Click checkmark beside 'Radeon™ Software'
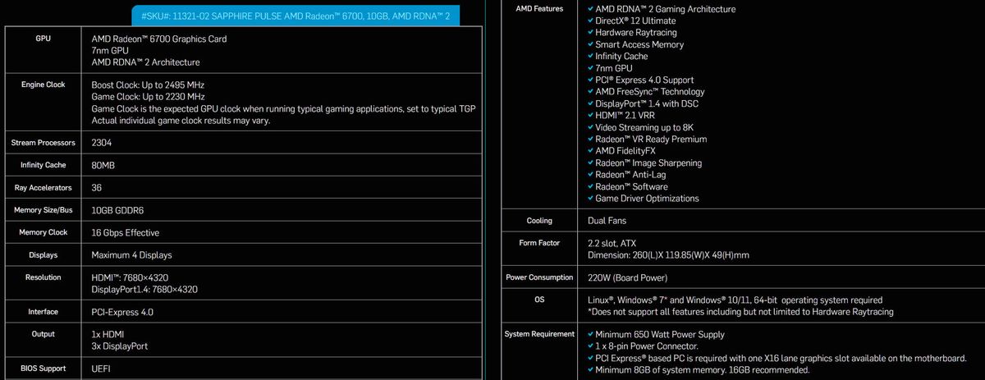This screenshot has height=380, width=985. pos(591,186)
